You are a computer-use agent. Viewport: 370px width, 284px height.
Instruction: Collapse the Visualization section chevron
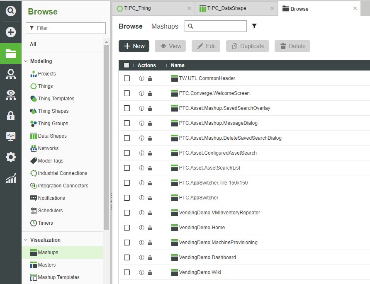[26, 240]
